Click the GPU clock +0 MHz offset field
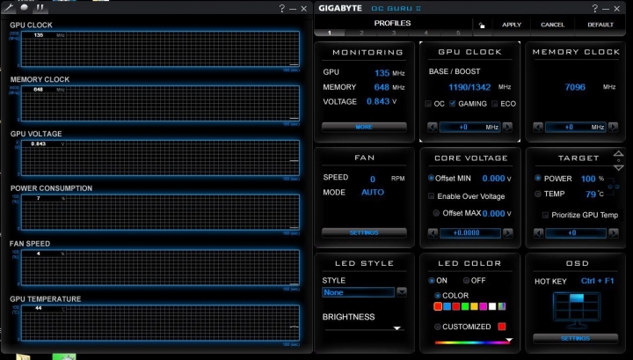 click(x=469, y=127)
